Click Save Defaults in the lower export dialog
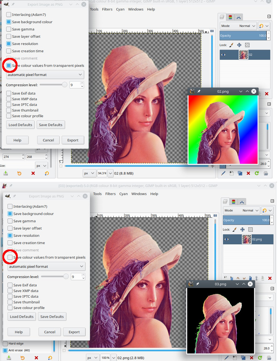 (52, 317)
